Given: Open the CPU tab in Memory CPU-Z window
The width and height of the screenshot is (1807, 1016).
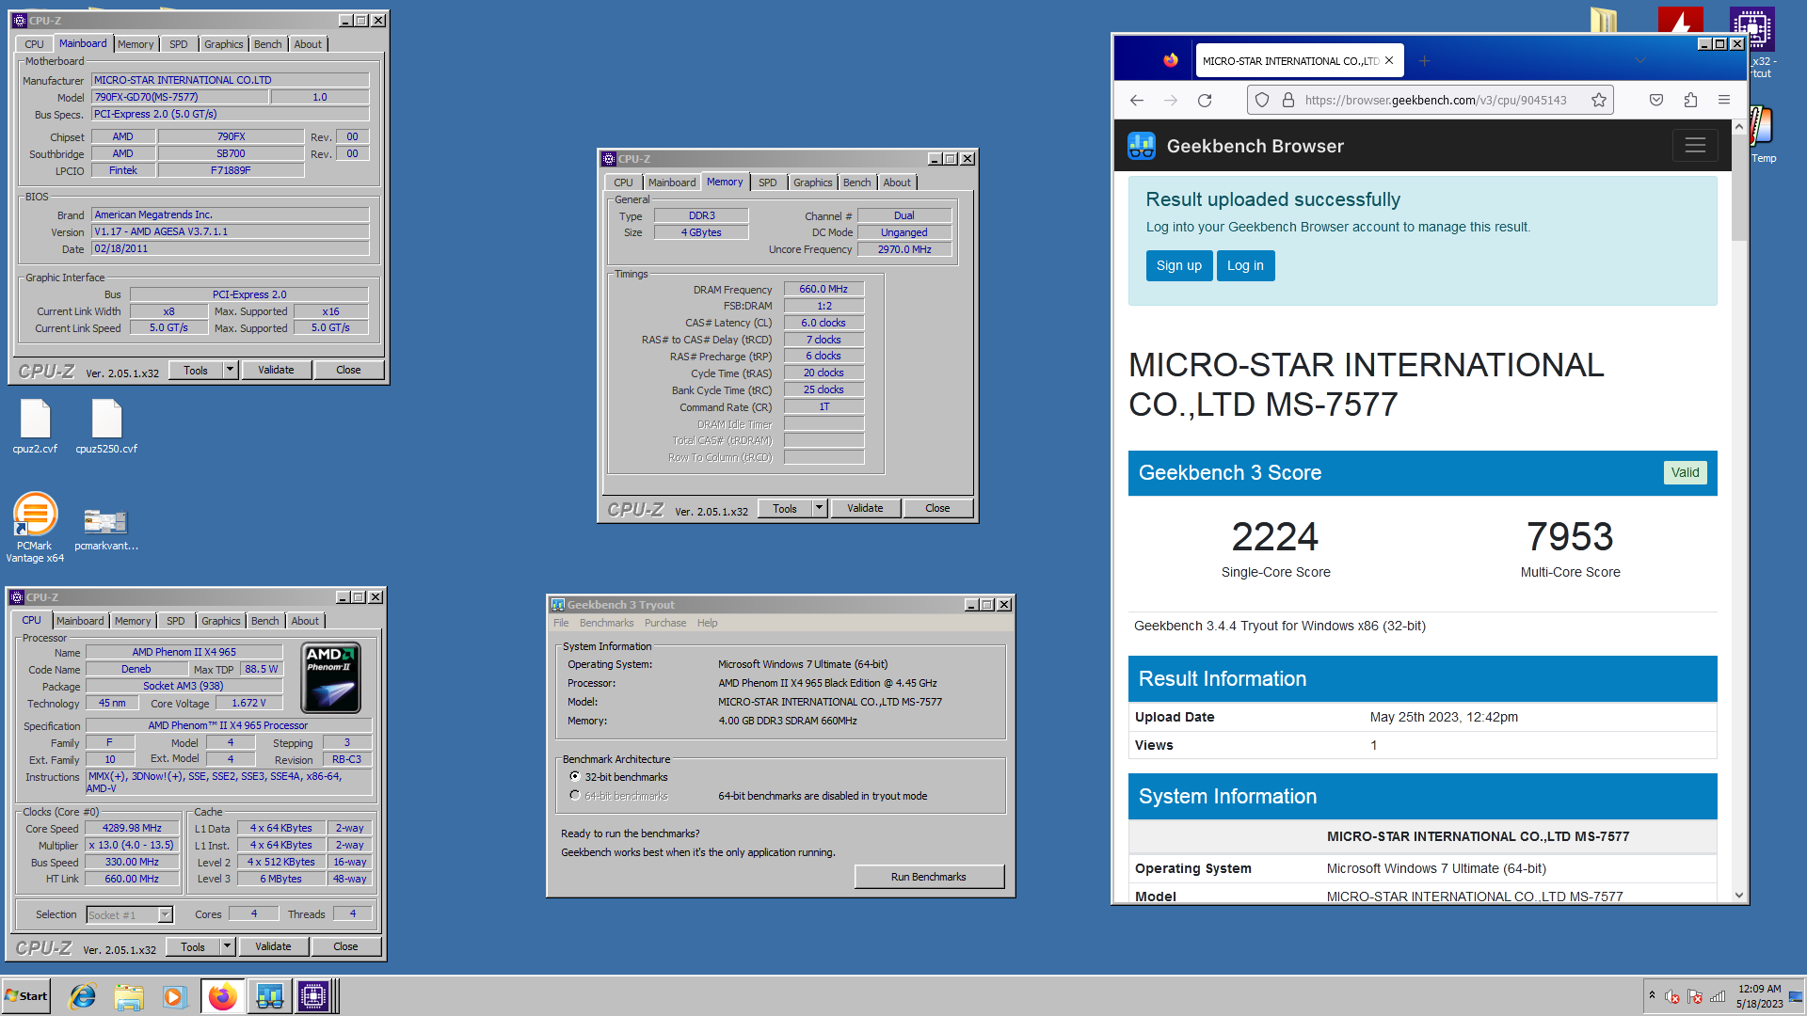Looking at the screenshot, I should coord(624,183).
